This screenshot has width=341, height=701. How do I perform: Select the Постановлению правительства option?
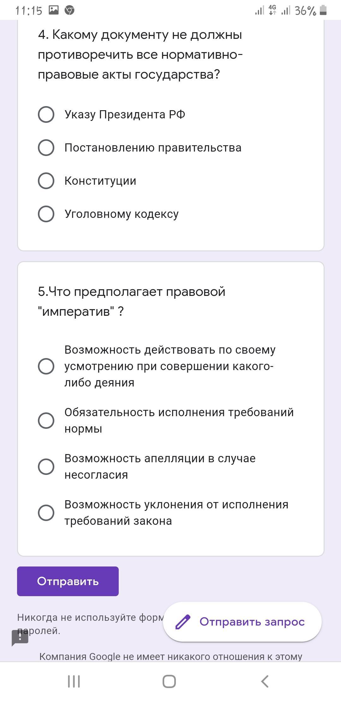(46, 147)
